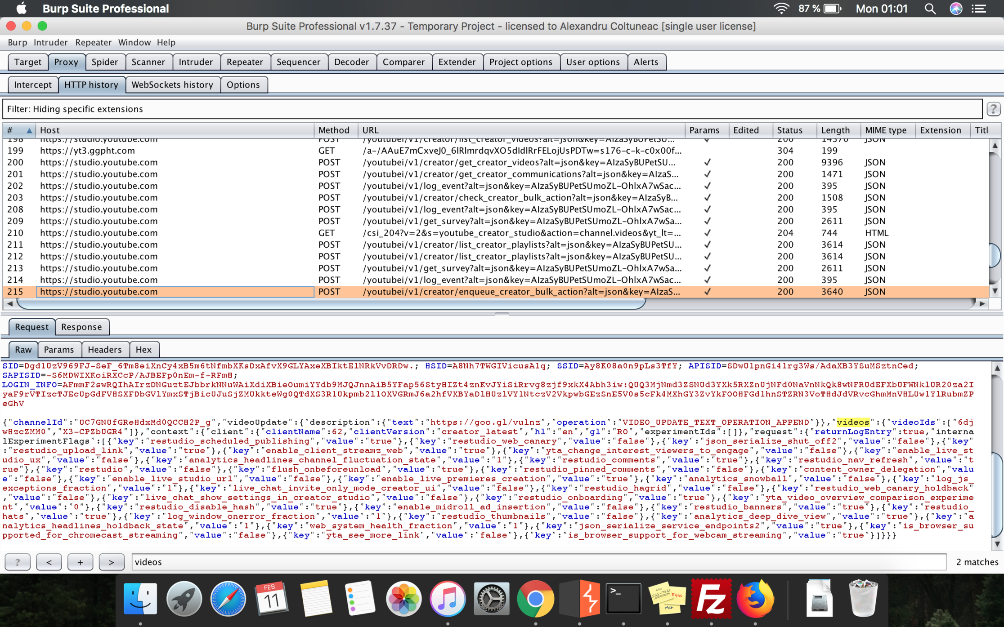Image resolution: width=1004 pixels, height=627 pixels.
Task: Open Terminal from the dock
Action: tap(623, 599)
